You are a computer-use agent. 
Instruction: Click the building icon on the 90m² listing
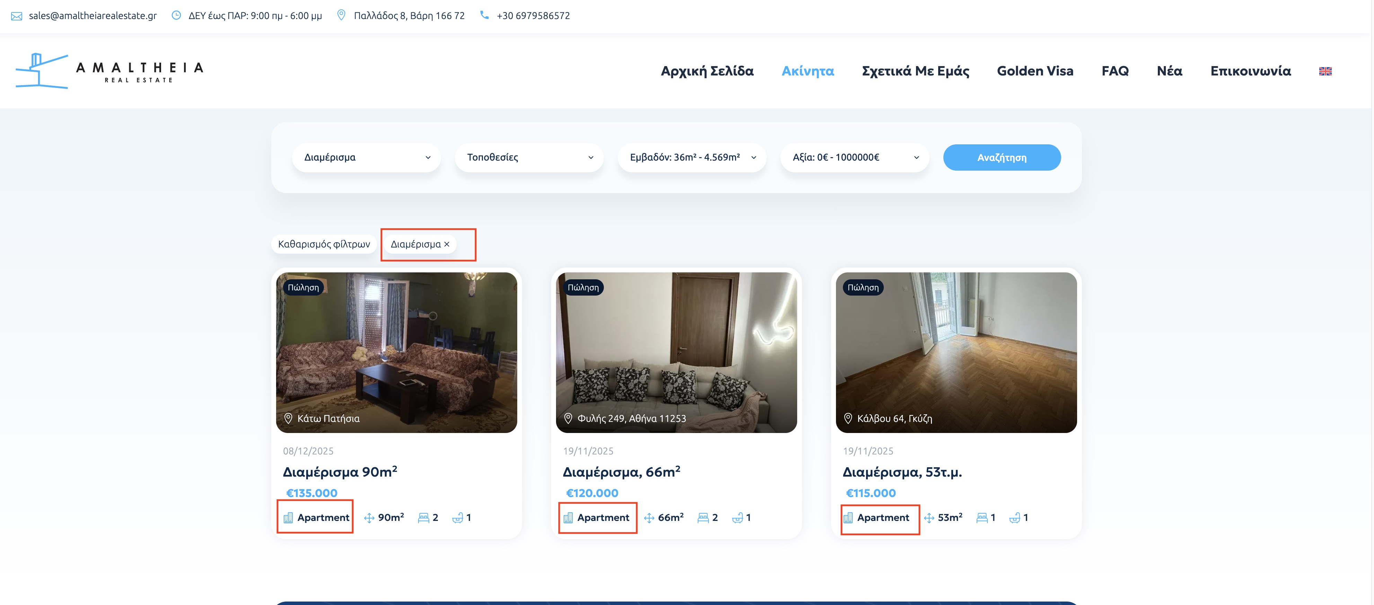pyautogui.click(x=288, y=517)
